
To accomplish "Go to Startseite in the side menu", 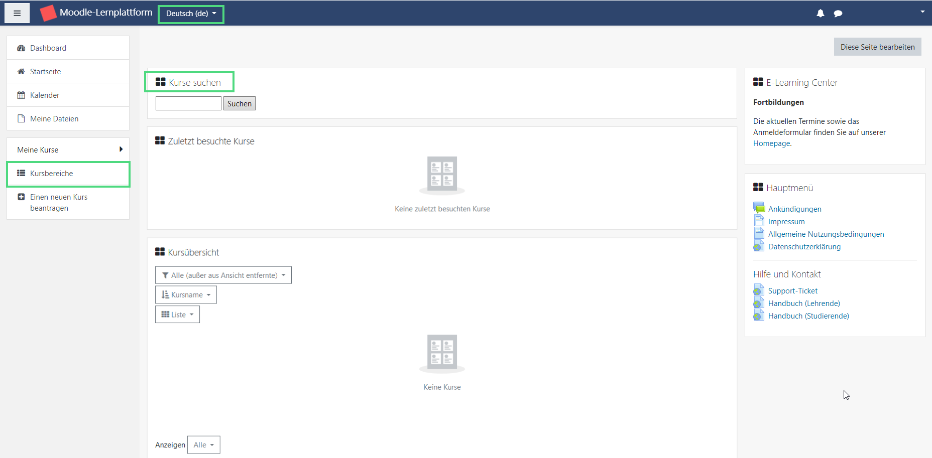I will pos(68,72).
